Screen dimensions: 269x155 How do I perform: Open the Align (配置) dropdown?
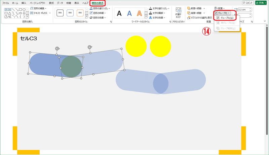(x=220, y=8)
